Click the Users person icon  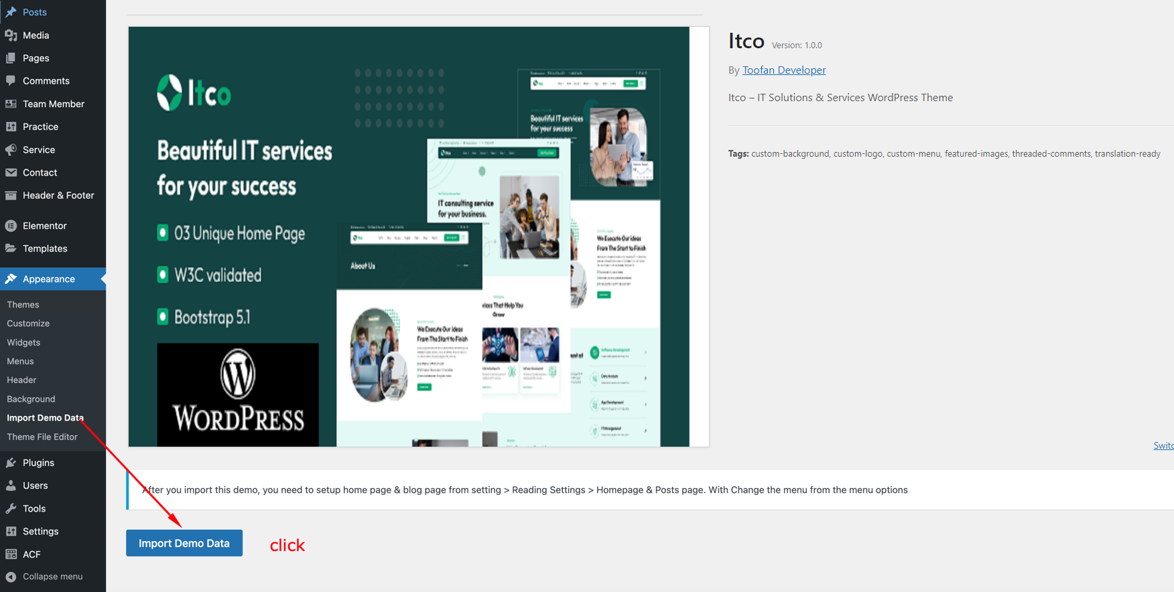pyautogui.click(x=11, y=486)
